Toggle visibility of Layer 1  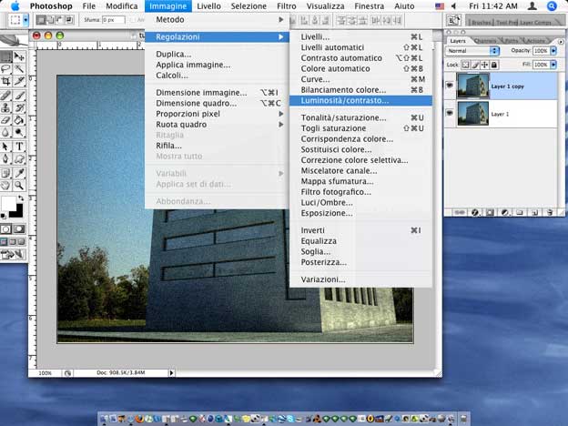click(451, 113)
